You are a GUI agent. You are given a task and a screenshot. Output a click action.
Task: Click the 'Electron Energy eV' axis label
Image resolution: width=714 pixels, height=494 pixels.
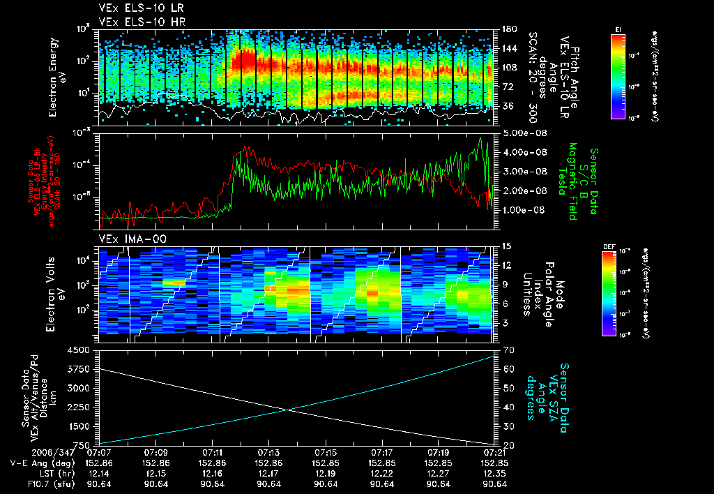pos(57,77)
